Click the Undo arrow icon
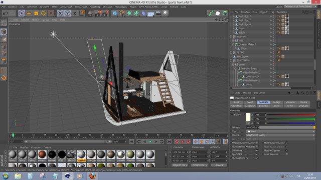Image resolution: width=321 pixels, height=180 pixels. click(6, 13)
